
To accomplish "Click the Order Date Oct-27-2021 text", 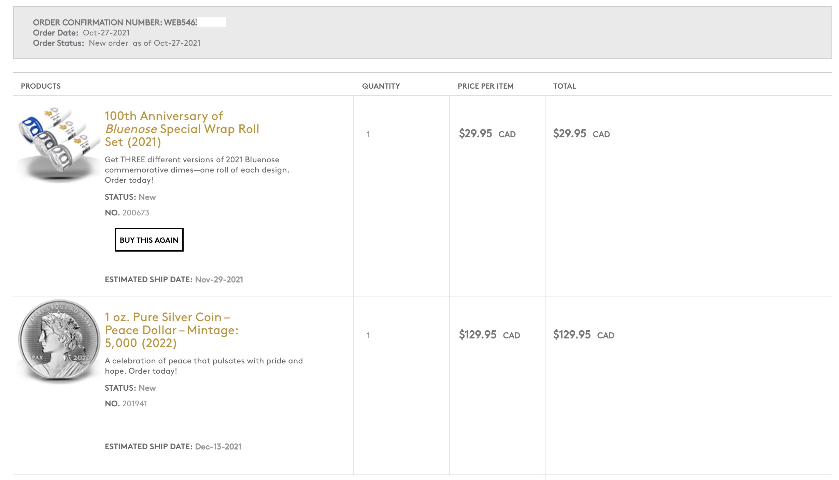I will point(81,33).
